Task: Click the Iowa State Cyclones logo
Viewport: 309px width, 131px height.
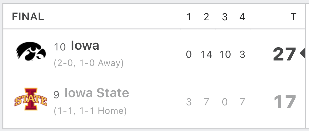Action: [31, 99]
